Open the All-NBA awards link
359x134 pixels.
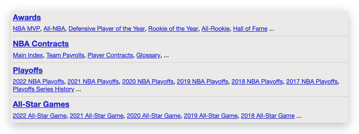(54, 29)
